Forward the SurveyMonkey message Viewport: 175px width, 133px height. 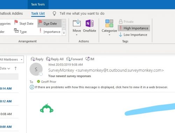click(75, 59)
